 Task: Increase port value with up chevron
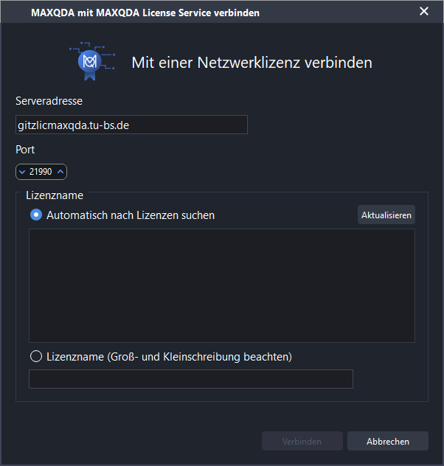click(60, 172)
